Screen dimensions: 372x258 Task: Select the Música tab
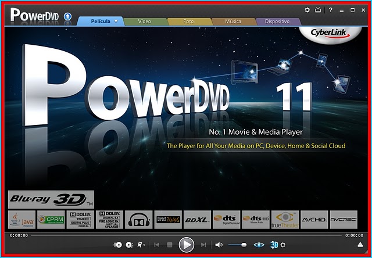(x=233, y=21)
